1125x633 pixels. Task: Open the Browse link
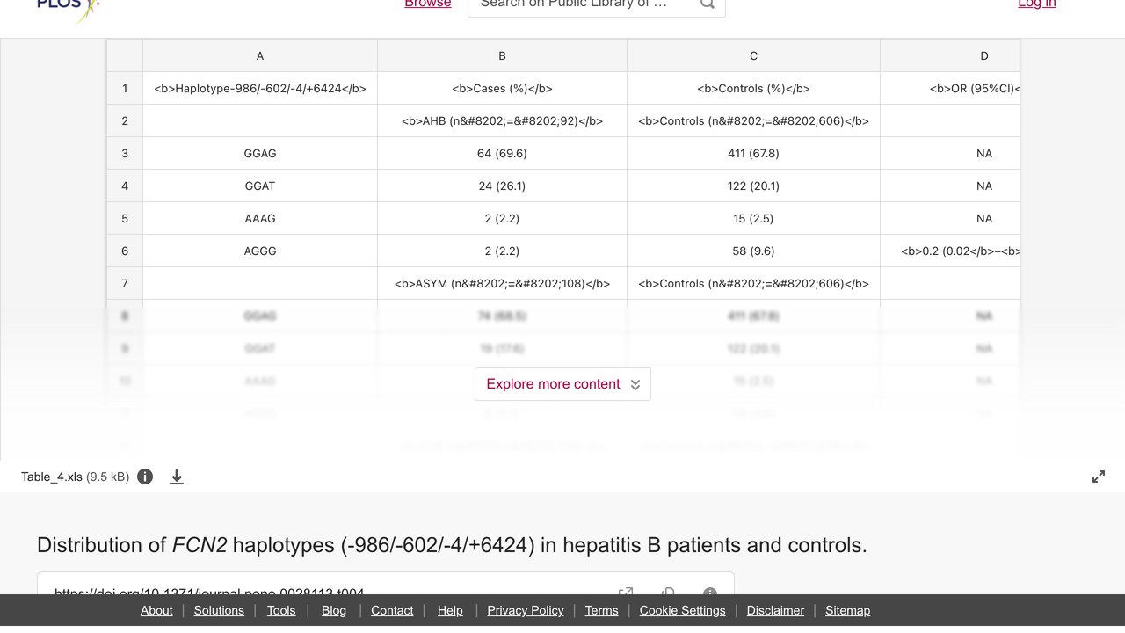[x=428, y=4]
